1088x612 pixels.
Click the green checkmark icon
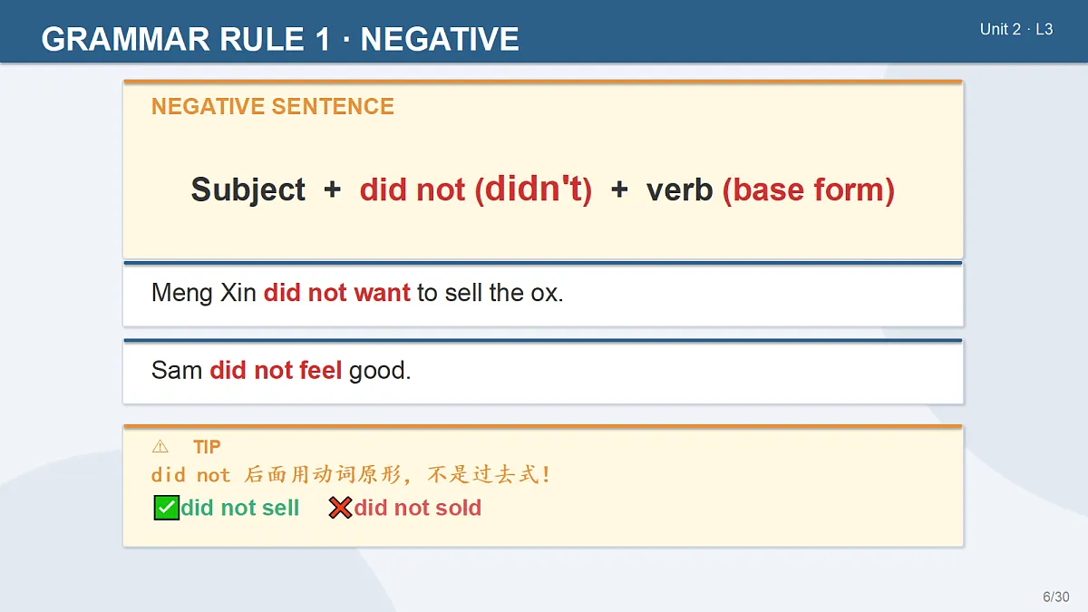click(x=166, y=508)
